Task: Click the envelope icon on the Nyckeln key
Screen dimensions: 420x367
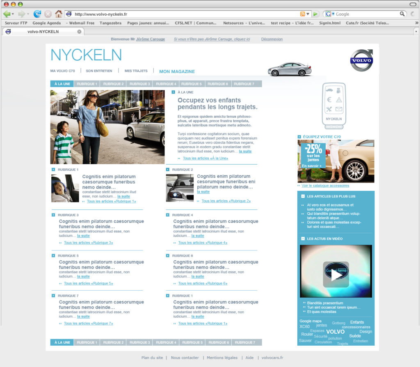Action: coord(339,109)
